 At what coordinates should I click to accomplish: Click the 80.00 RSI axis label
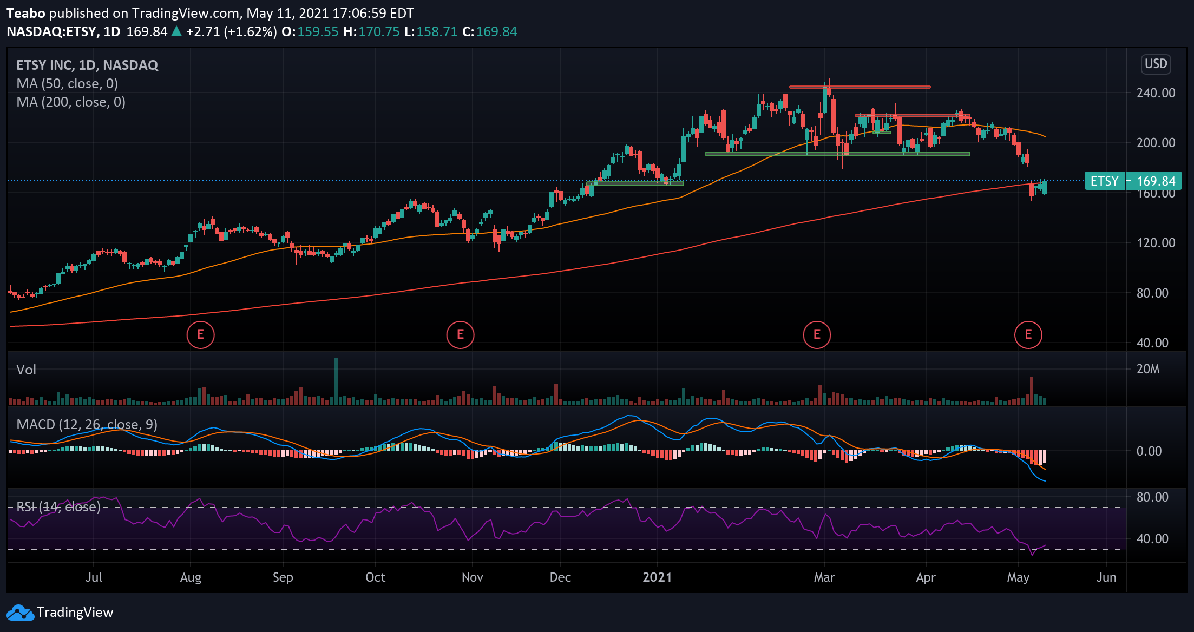coord(1152,497)
